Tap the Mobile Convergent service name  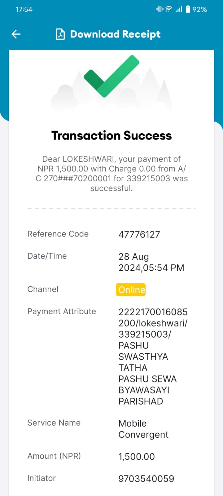143,429
